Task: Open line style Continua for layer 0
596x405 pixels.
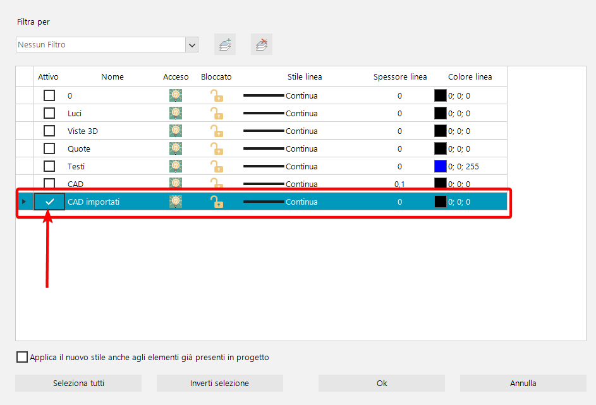Action: coord(281,95)
